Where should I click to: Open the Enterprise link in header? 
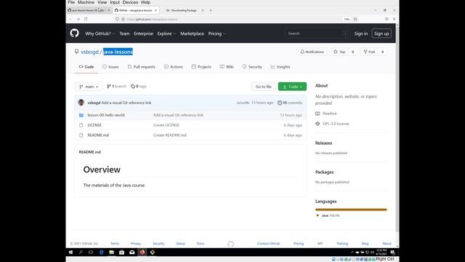pos(144,33)
